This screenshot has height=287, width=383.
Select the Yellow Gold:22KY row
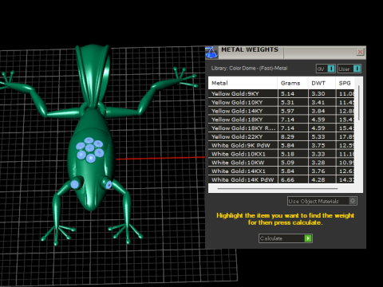[x=282, y=136]
